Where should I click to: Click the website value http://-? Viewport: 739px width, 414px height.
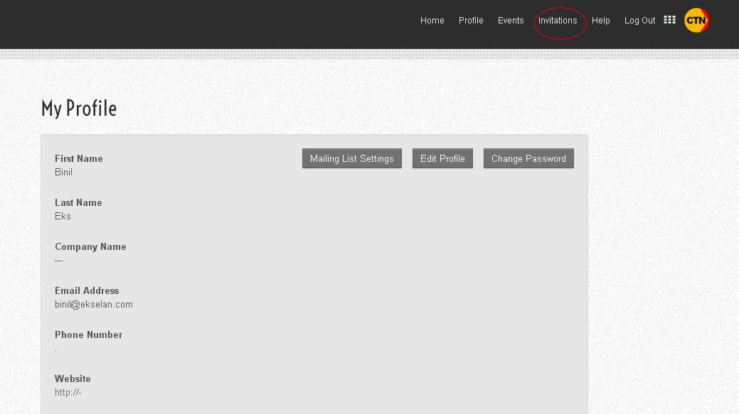pyautogui.click(x=68, y=393)
